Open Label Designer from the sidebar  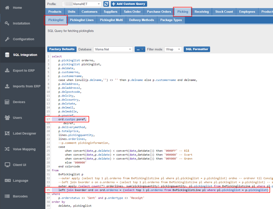(23, 134)
